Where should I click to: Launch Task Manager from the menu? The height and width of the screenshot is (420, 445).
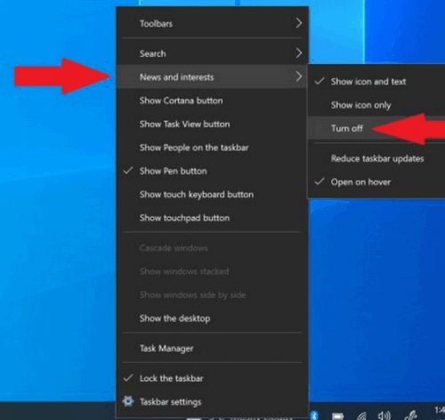pyautogui.click(x=212, y=348)
